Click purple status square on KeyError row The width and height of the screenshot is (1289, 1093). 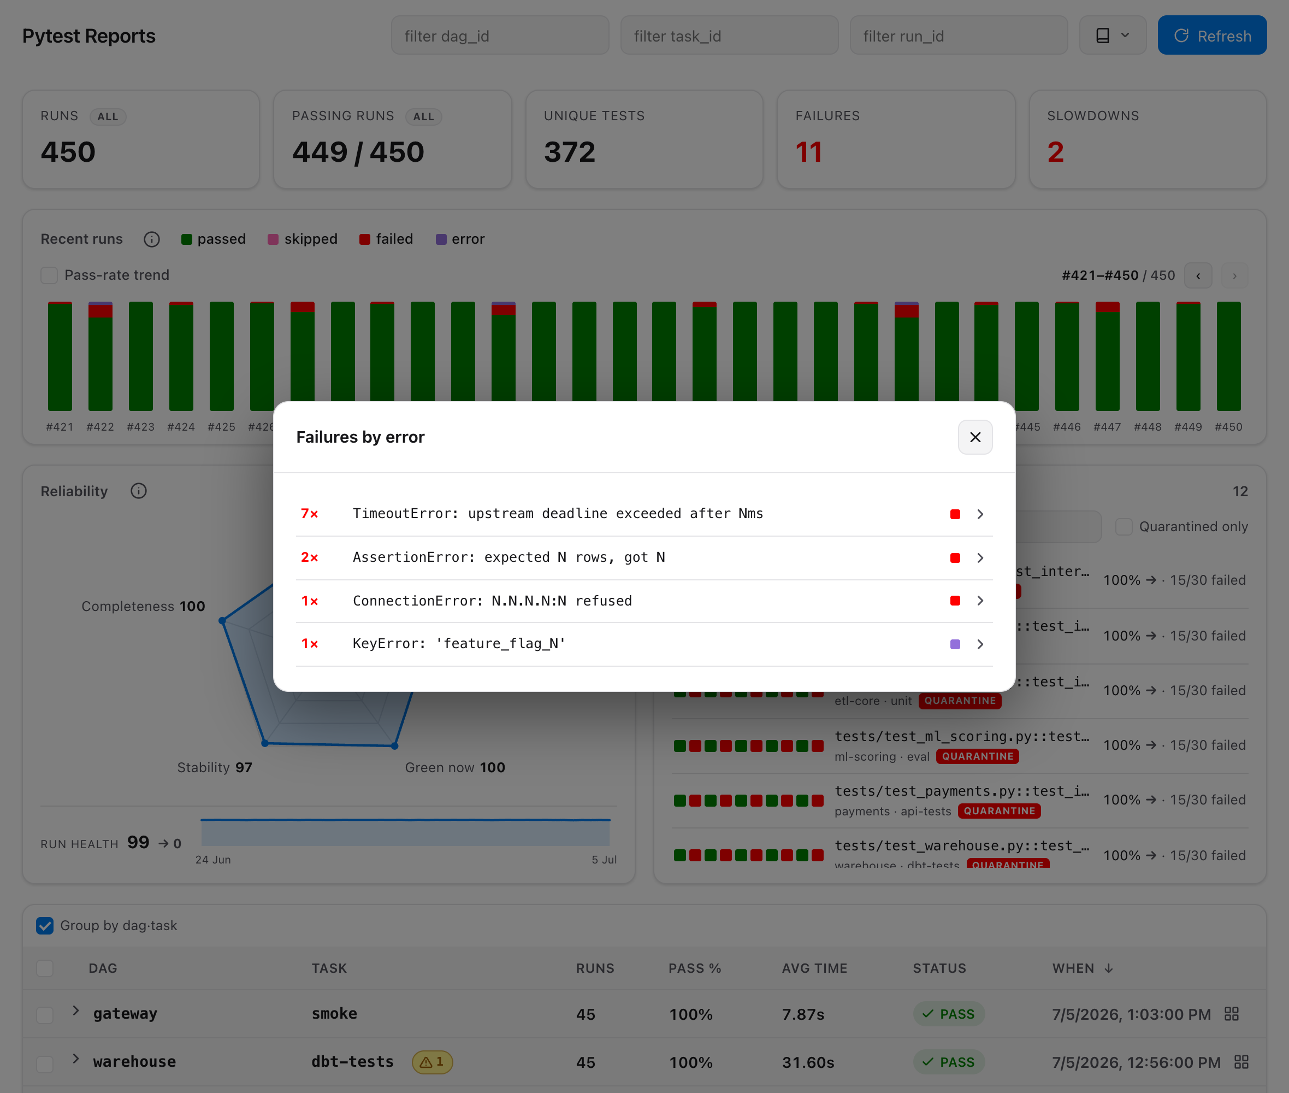point(955,644)
